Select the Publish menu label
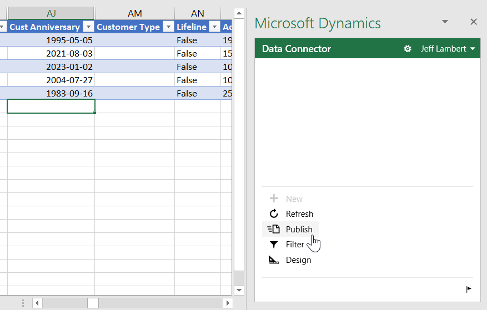Screen dimensions: 487x310 click(299, 230)
